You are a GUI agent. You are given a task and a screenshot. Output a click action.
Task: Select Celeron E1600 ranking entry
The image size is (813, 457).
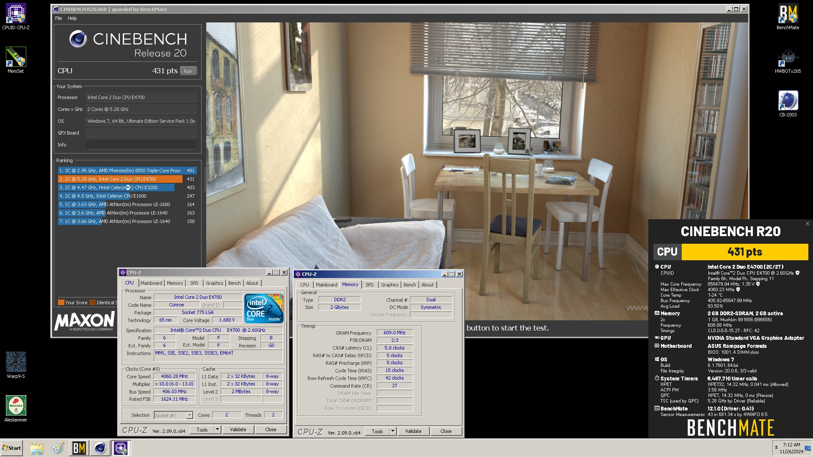[x=127, y=196]
